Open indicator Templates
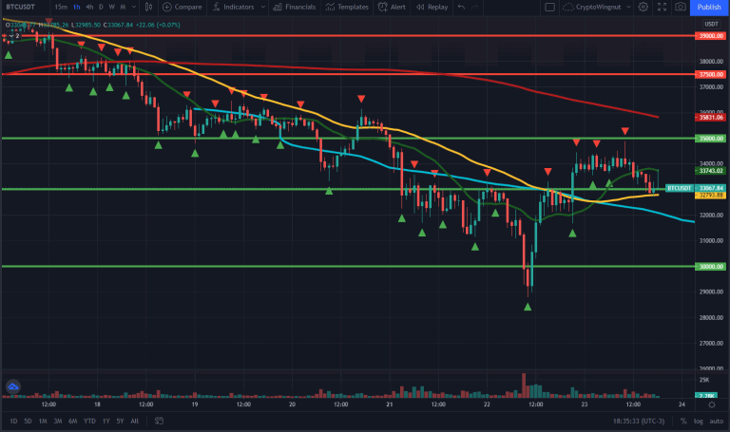Viewport: 730px width, 432px height. (x=347, y=7)
